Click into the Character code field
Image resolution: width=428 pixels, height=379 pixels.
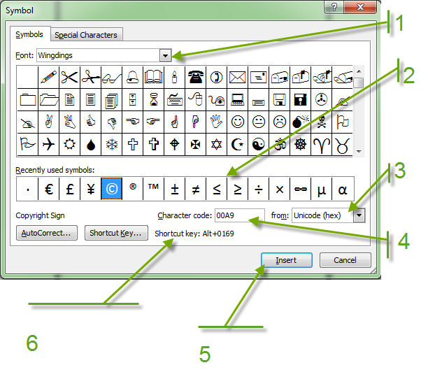[x=239, y=215]
